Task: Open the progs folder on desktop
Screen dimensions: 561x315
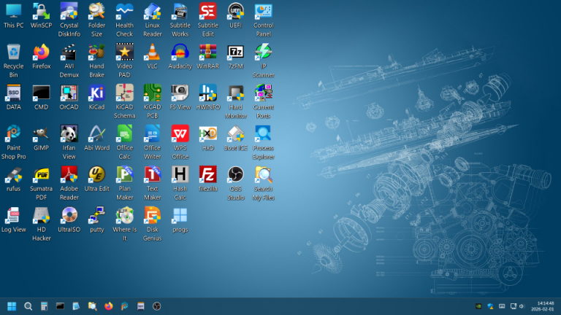Action: 180,216
